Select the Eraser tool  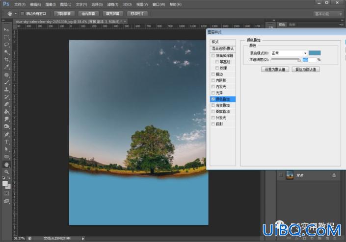coord(6,104)
